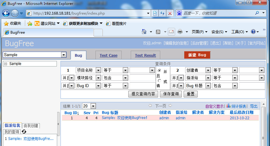The height and width of the screenshot is (146, 270).
Task: Click the add to favorites bar icon
Action: pyautogui.click(x=30, y=24)
